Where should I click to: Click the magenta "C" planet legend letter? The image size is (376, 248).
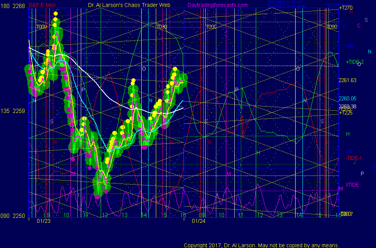tap(359, 26)
